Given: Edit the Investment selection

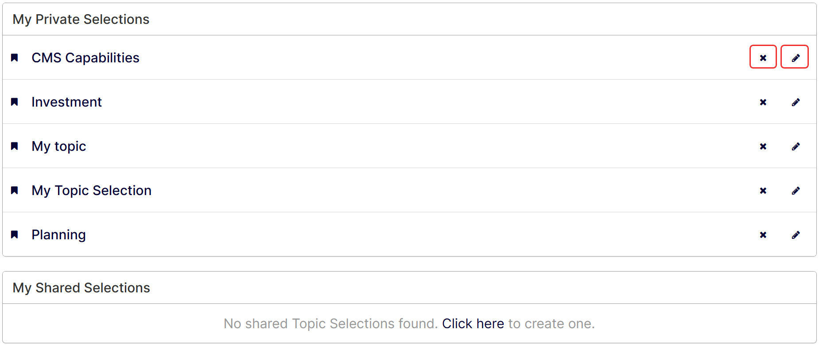Looking at the screenshot, I should pos(796,102).
